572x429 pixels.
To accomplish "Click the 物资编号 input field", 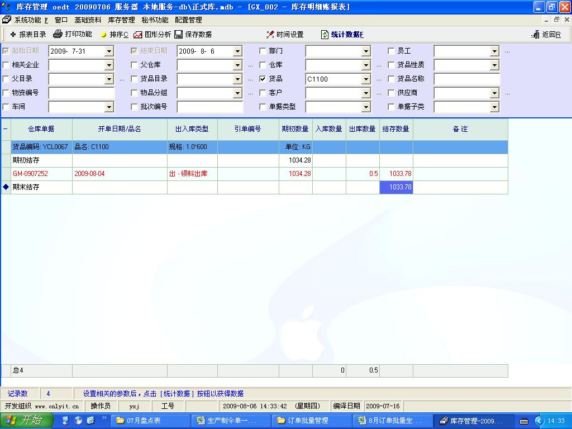I will pos(82,93).
